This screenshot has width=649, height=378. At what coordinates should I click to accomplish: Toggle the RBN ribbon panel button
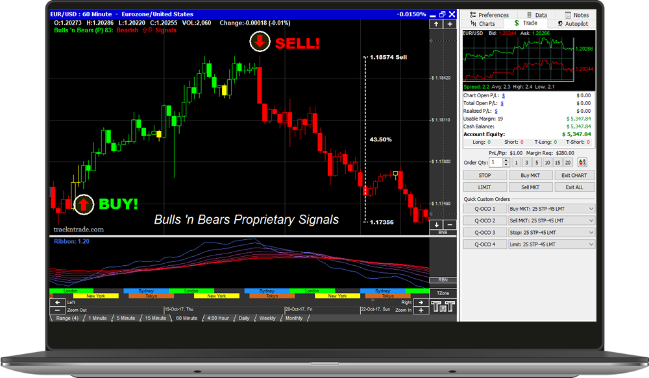tap(443, 280)
